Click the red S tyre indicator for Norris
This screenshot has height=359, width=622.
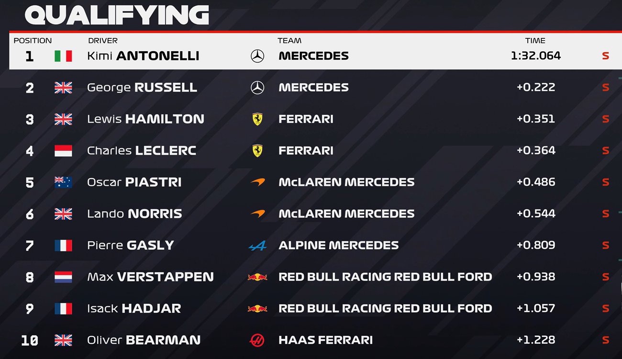tap(605, 214)
